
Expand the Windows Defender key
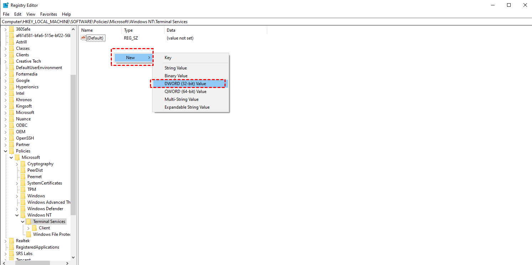point(17,209)
